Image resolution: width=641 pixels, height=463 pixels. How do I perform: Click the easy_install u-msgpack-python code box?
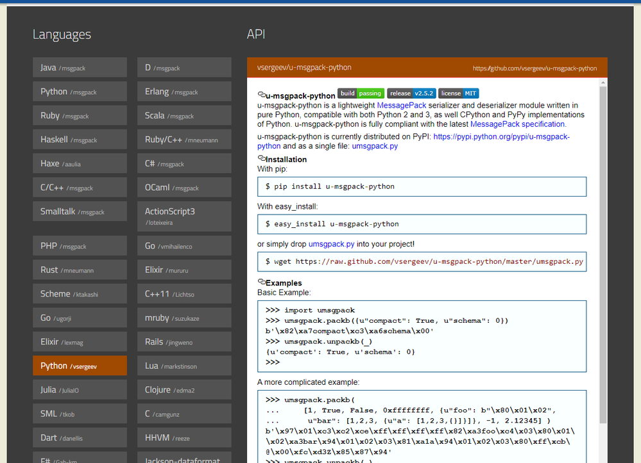coord(422,224)
